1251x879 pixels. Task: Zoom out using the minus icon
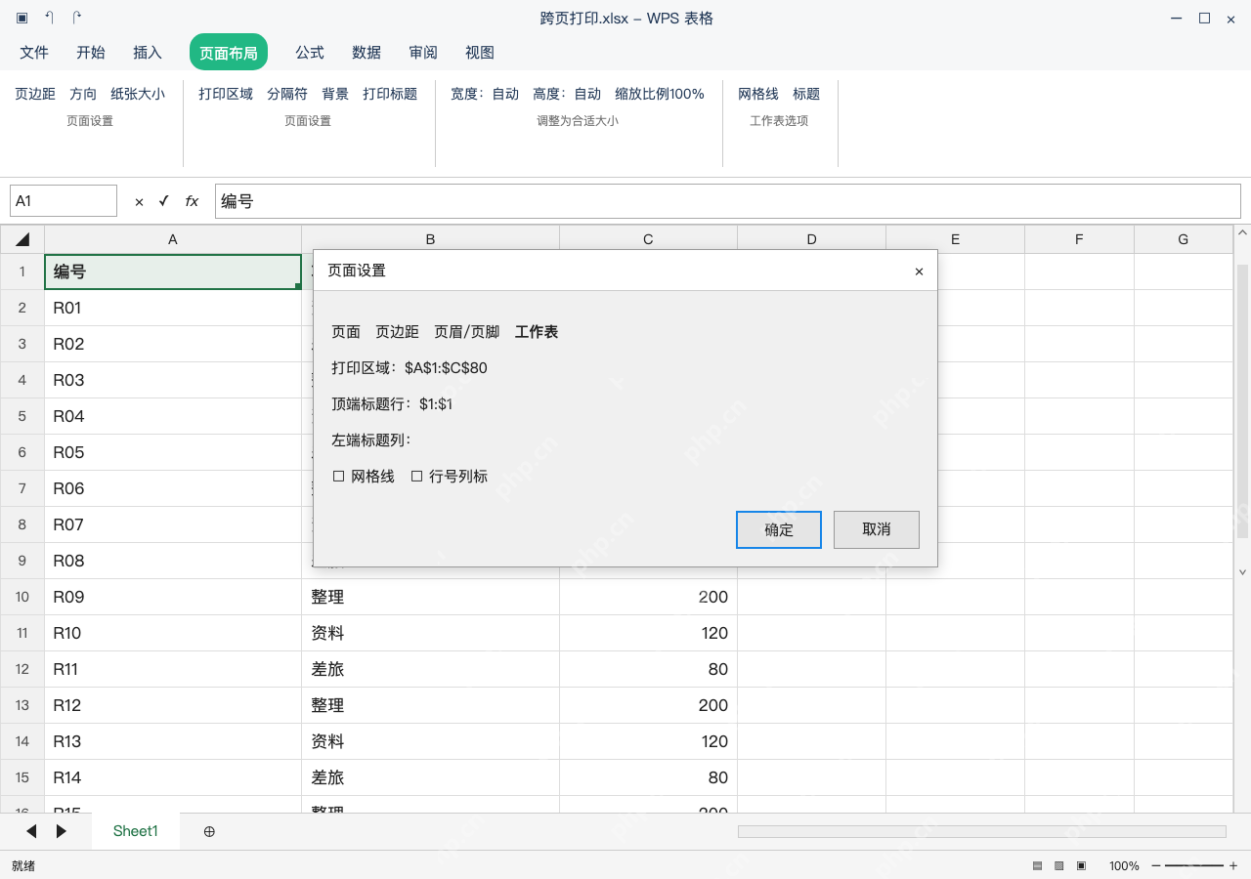1156,865
